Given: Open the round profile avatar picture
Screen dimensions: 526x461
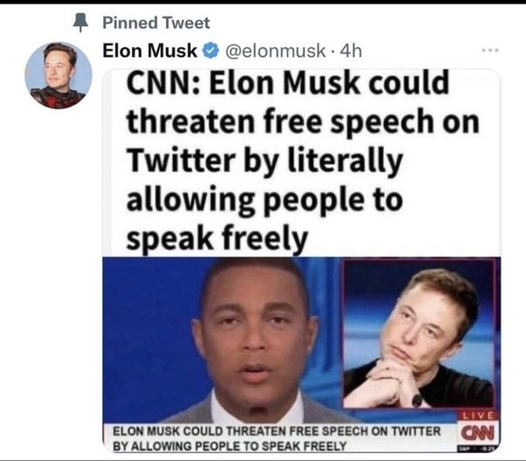Looking at the screenshot, I should (x=58, y=75).
